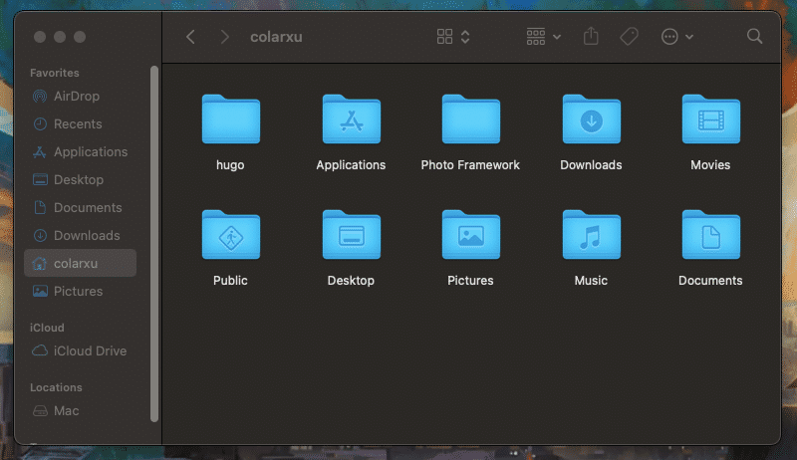797x460 pixels.
Task: Open Applications in the sidebar
Action: coord(81,151)
